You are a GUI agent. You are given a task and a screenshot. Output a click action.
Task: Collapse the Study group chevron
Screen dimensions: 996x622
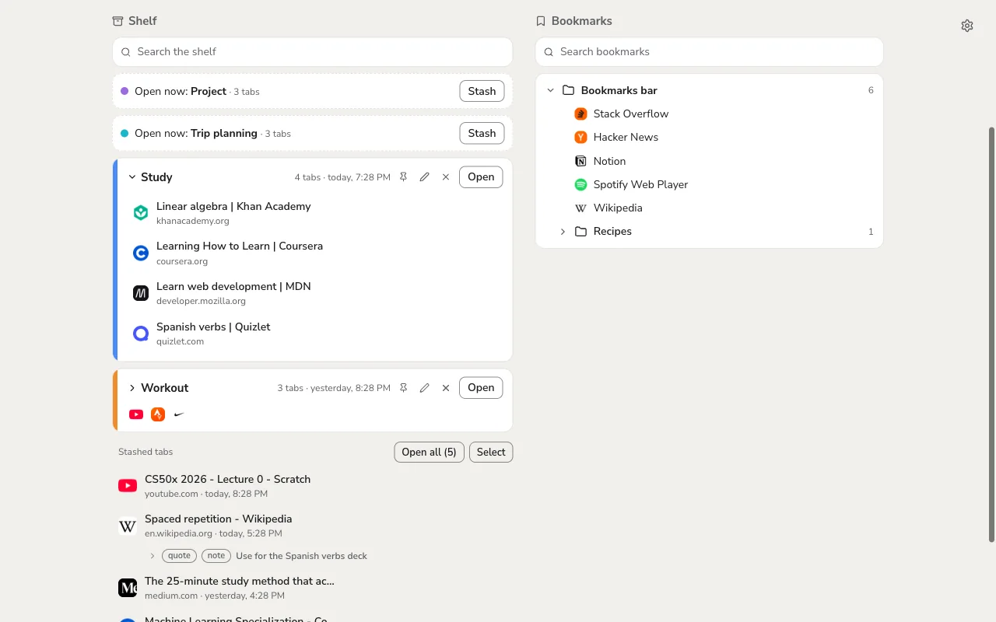(x=132, y=177)
